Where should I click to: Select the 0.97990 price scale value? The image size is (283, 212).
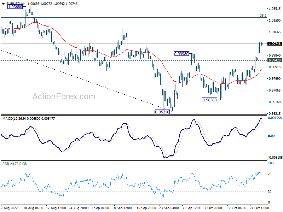click(275, 78)
